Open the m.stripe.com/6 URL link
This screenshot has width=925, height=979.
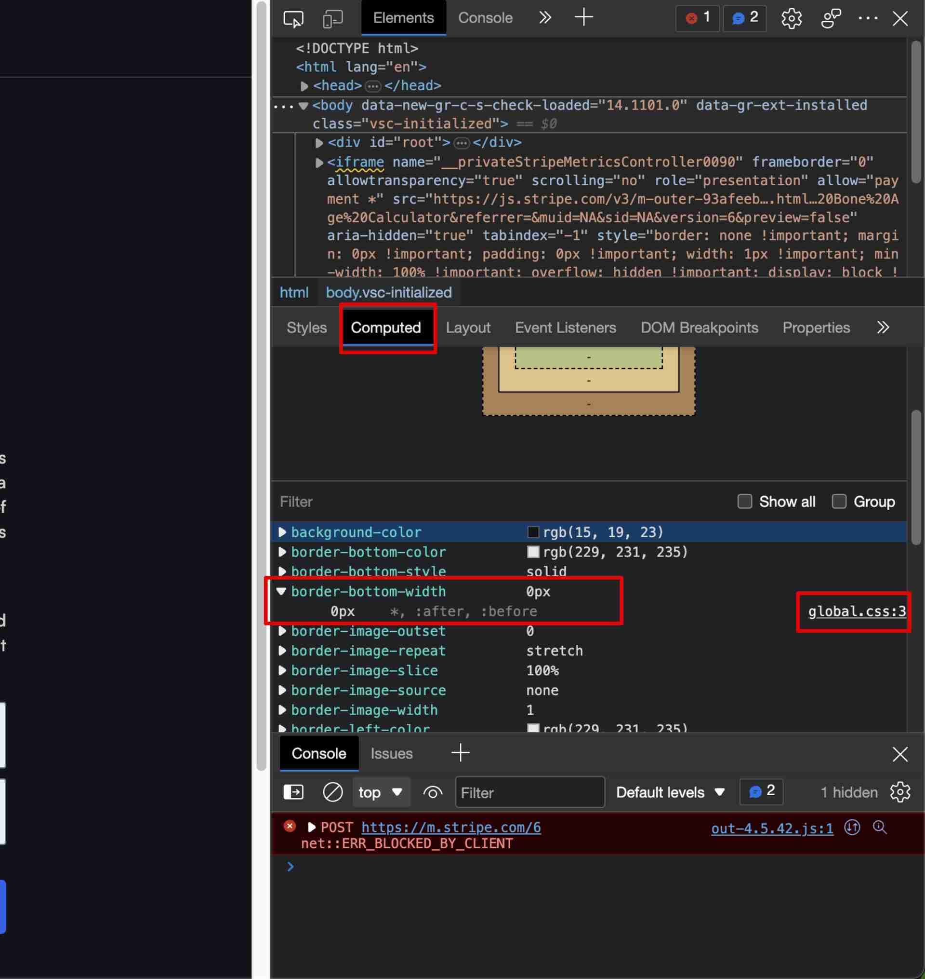coord(451,828)
